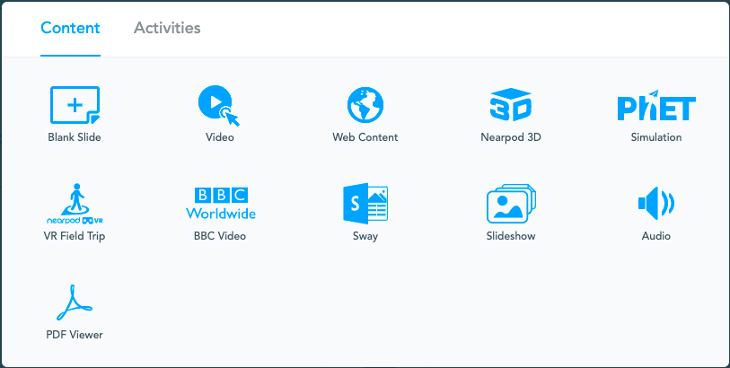Screen dimensions: 730x368
Task: Insert a Sway presentation
Action: point(365,204)
